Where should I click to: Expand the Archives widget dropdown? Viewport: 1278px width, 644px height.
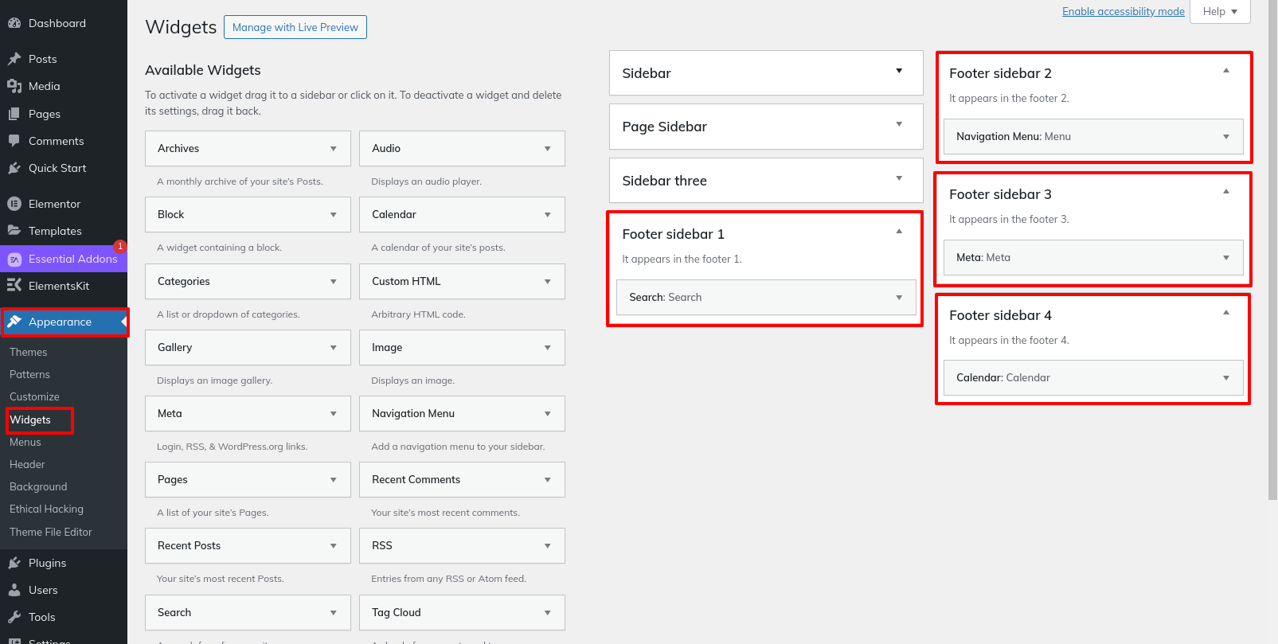click(x=333, y=149)
